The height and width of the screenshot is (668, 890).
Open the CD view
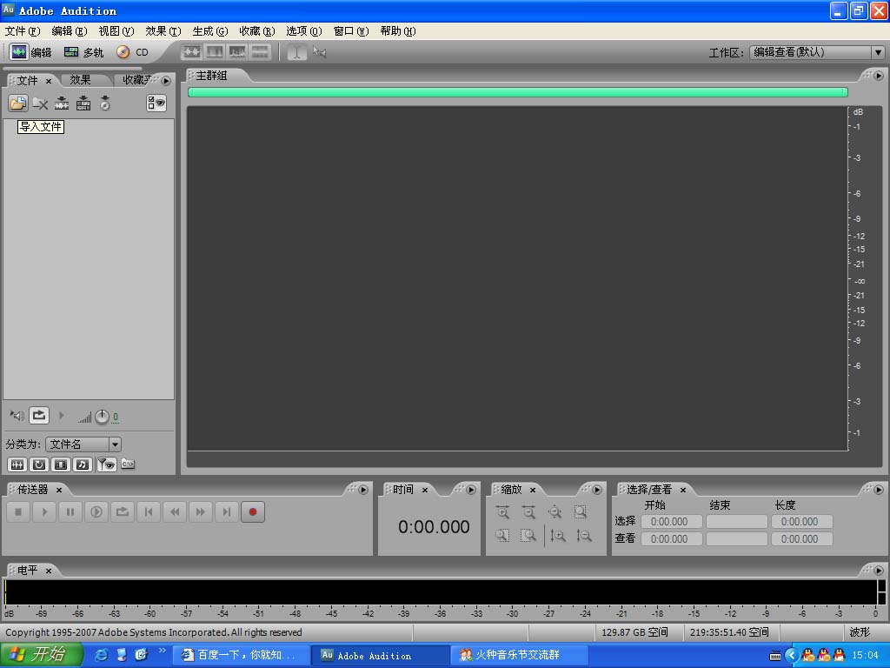[x=133, y=52]
